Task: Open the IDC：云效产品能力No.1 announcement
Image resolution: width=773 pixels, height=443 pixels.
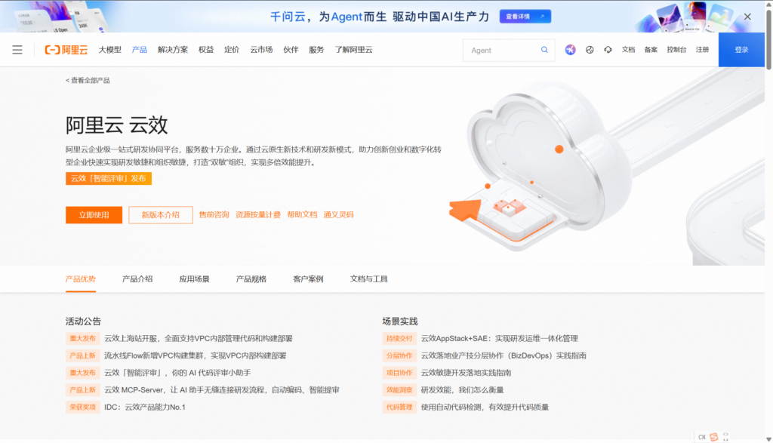Action: coord(145,408)
